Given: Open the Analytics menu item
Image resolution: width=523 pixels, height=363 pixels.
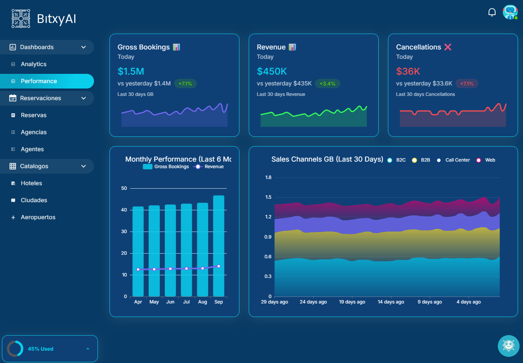Looking at the screenshot, I should click(x=34, y=64).
